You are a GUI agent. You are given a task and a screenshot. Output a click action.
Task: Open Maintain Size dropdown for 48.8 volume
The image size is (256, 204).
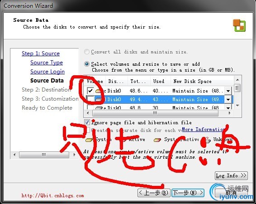[x=228, y=107]
